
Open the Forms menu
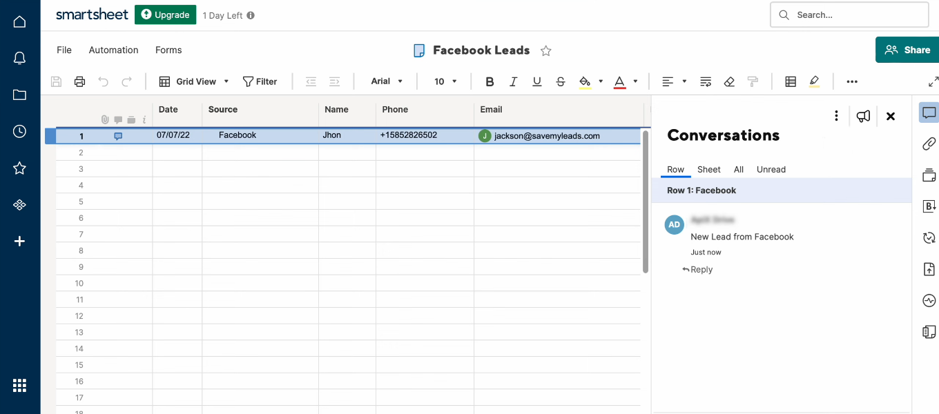click(x=168, y=50)
